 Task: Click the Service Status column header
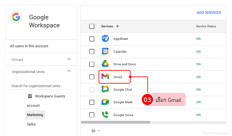(x=206, y=26)
